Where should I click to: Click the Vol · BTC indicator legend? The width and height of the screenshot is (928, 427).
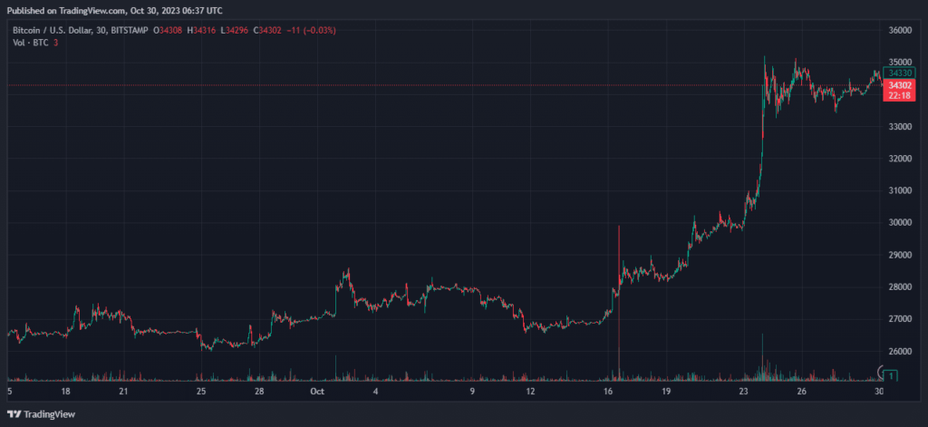[29, 43]
